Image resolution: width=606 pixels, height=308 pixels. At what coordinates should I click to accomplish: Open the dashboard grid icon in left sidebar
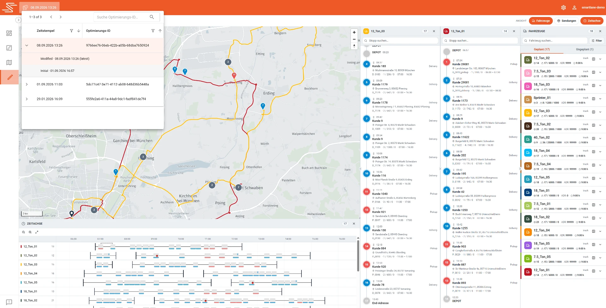tap(9, 33)
